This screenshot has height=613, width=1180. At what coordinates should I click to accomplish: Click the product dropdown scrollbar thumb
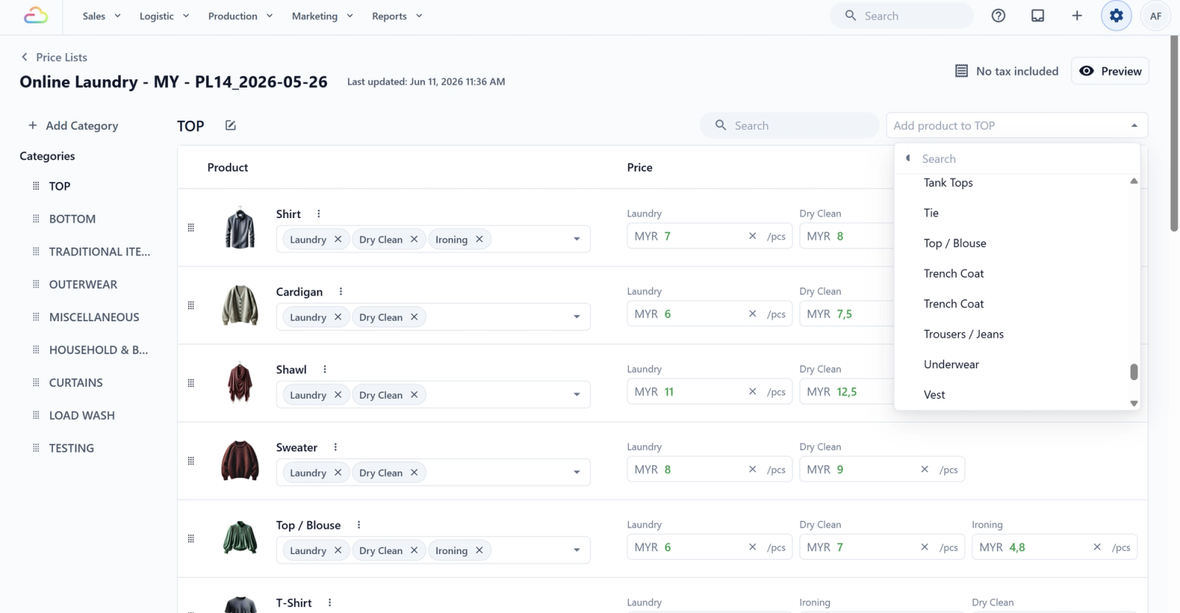1134,372
